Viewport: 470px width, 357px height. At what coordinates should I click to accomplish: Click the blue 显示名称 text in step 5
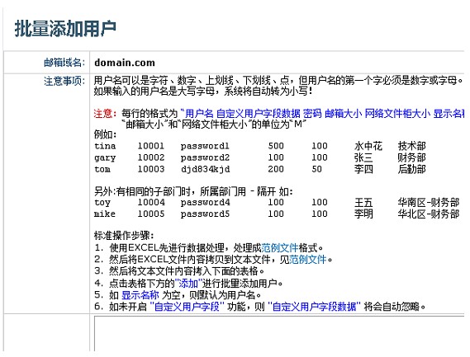tap(140, 295)
